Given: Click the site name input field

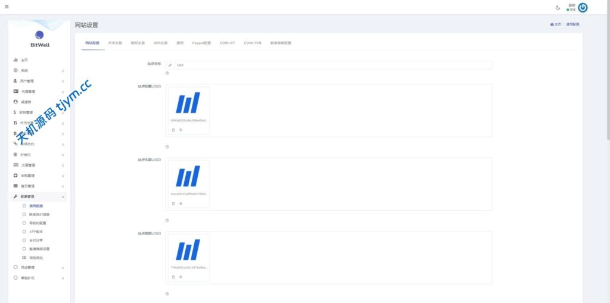Looking at the screenshot, I should (x=331, y=65).
